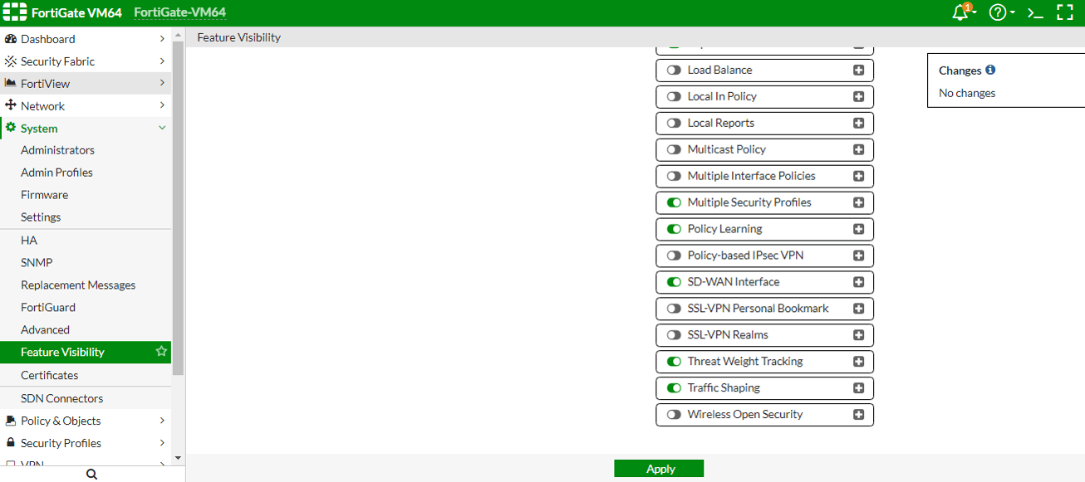1085x482 pixels.
Task: Click the plus icon on Traffic Shaping
Action: 859,389
